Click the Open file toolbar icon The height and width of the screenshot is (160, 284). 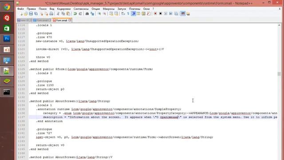26,14
